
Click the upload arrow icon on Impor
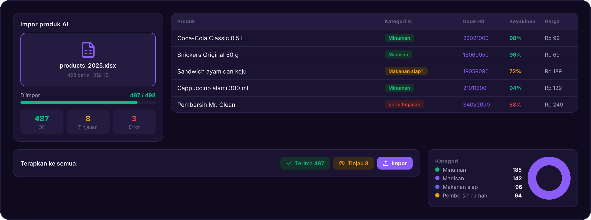pos(386,163)
